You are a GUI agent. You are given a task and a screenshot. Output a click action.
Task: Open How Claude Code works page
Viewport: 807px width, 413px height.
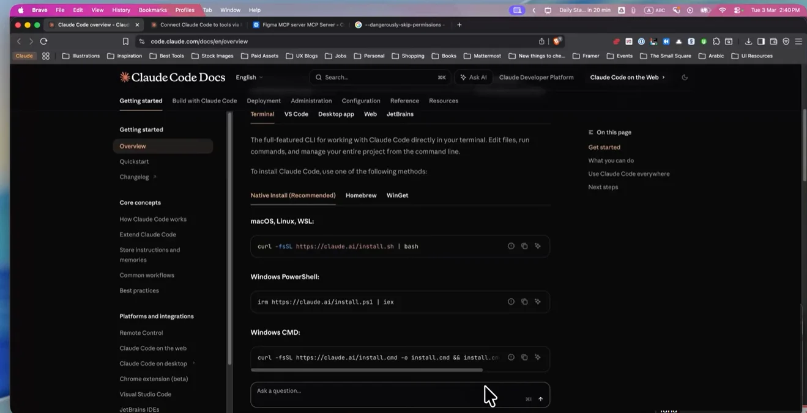153,219
